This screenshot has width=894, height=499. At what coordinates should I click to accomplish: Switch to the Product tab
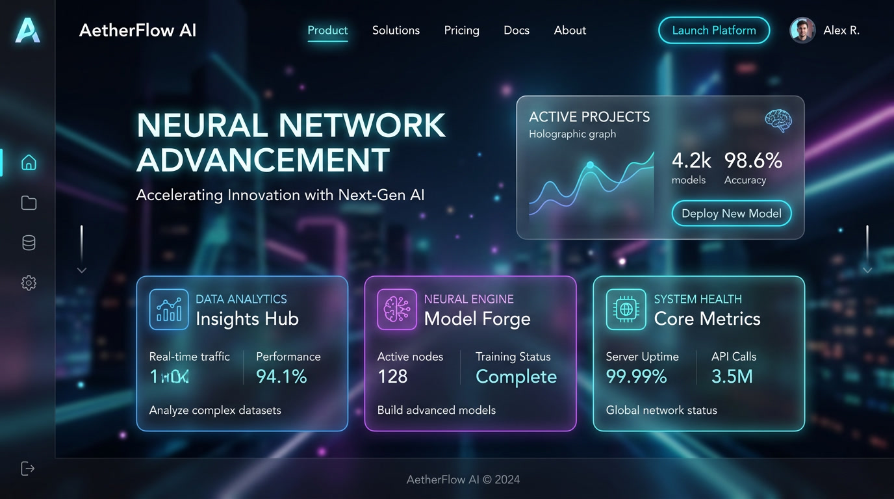[x=327, y=30]
